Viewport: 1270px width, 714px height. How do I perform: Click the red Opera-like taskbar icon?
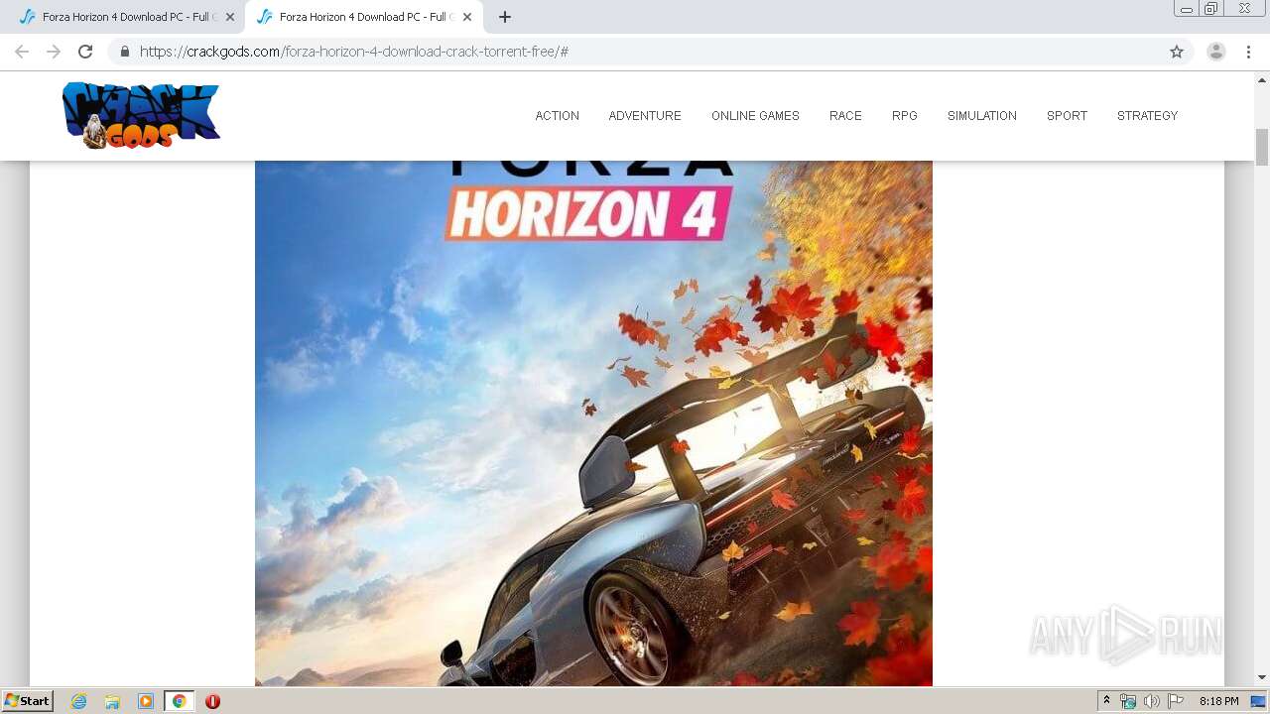pyautogui.click(x=212, y=701)
